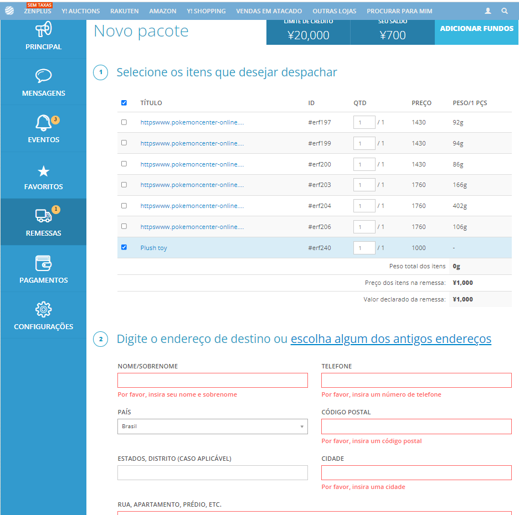The width and height of the screenshot is (519, 515).
Task: Open the Rakuten menu item
Action: pos(125,11)
